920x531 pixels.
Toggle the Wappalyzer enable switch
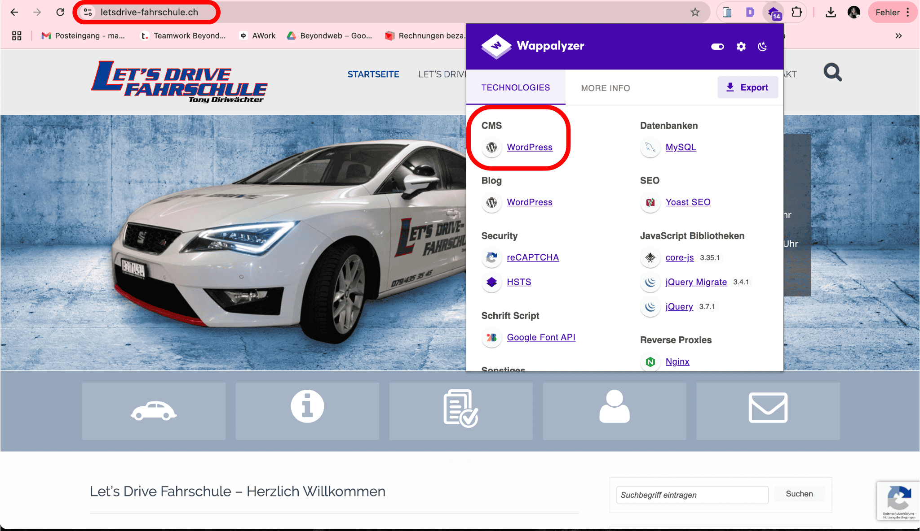[717, 47]
